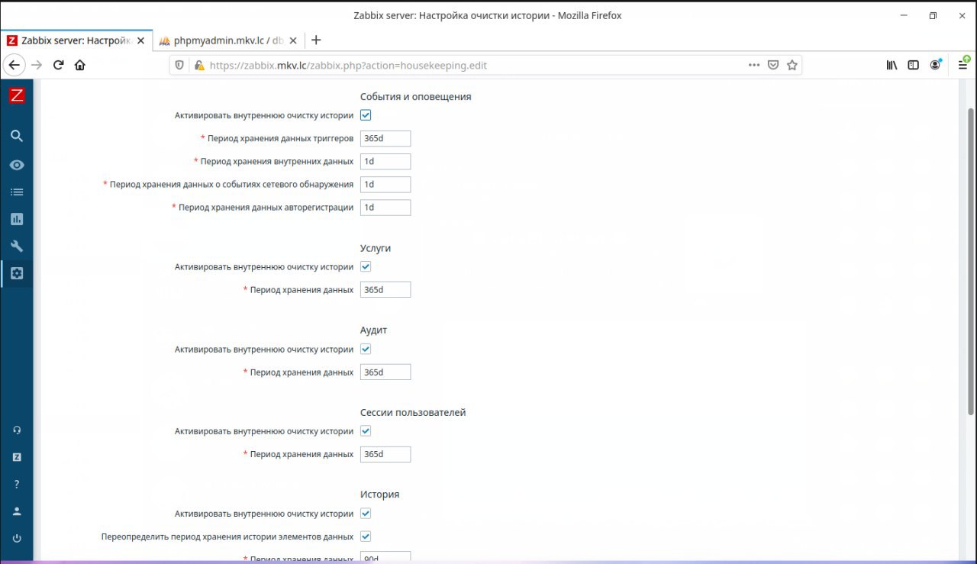Click the Сессии пользователей heading

tap(413, 413)
